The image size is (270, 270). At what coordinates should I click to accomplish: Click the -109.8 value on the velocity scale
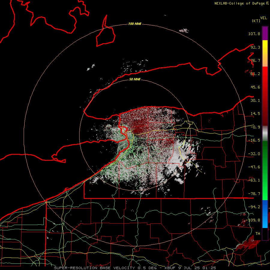253,220
